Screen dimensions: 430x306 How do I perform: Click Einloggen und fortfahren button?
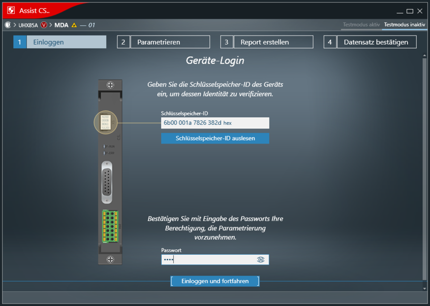pos(215,281)
